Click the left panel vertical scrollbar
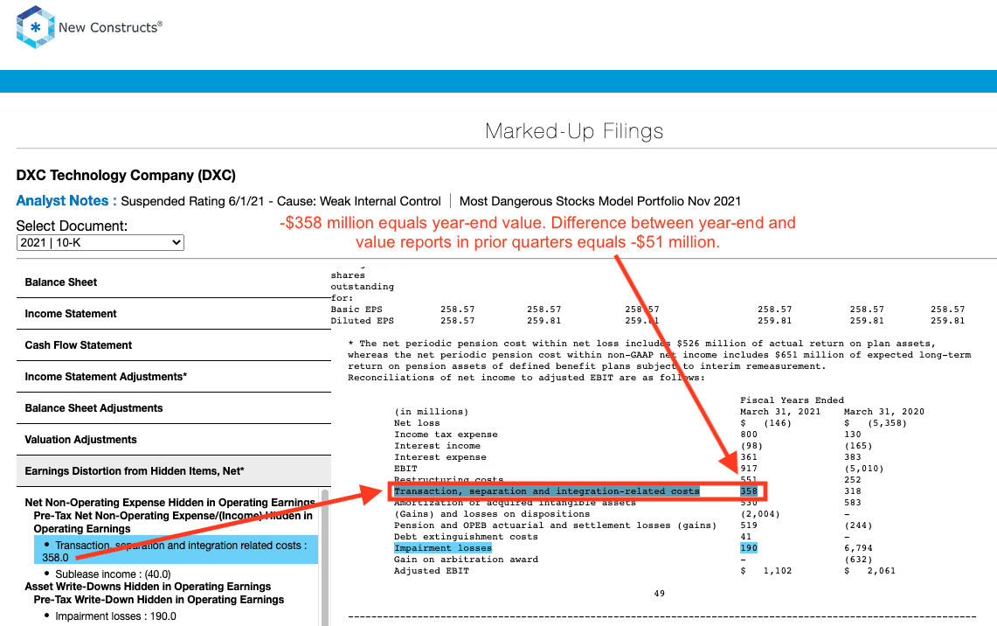 (325, 557)
